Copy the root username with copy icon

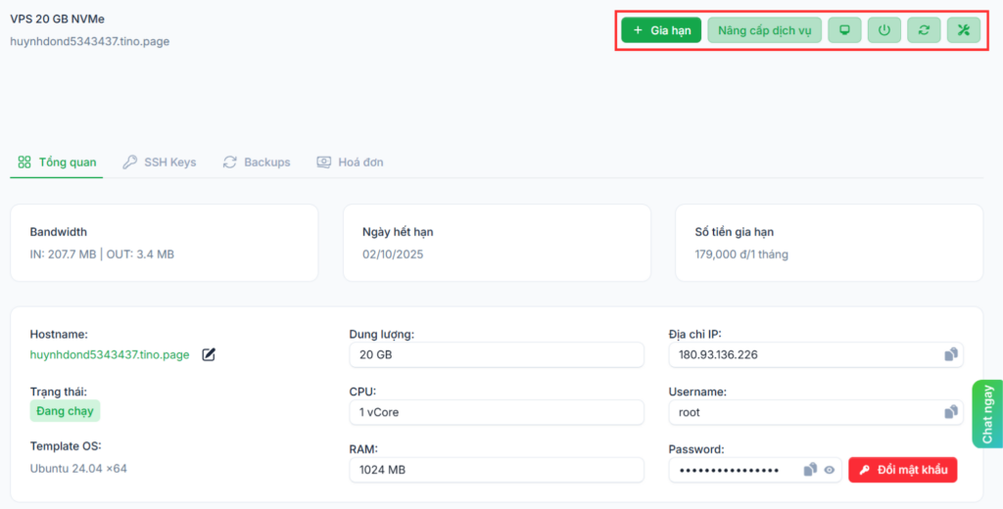click(x=950, y=412)
